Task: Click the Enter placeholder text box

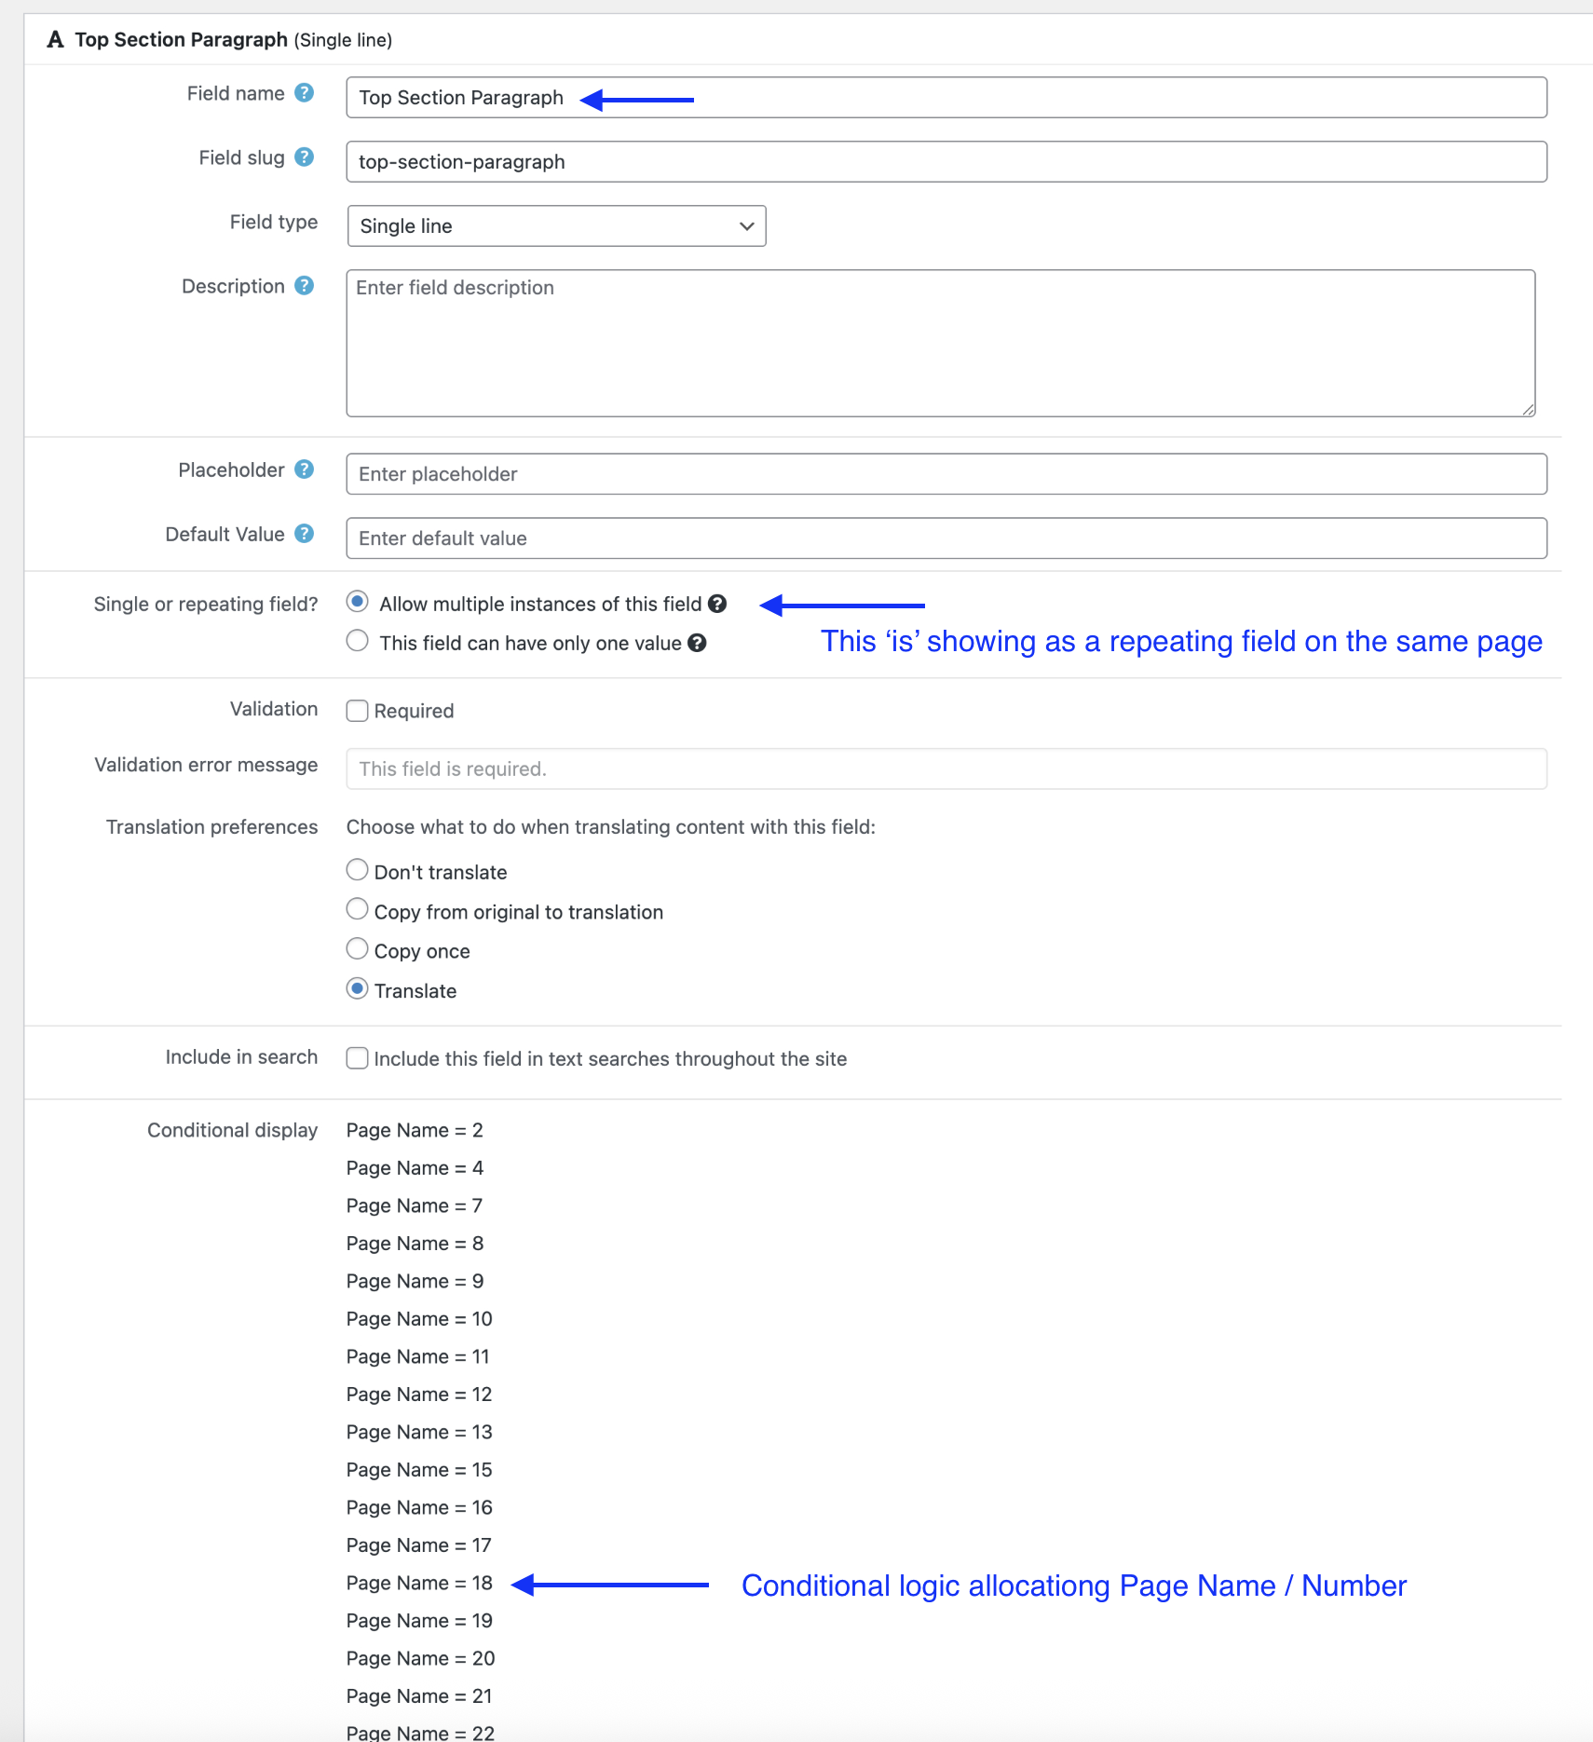Action: (946, 474)
